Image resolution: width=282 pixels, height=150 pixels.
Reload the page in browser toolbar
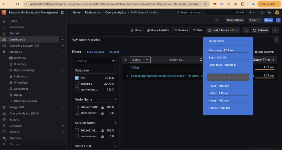click(x=17, y=4)
